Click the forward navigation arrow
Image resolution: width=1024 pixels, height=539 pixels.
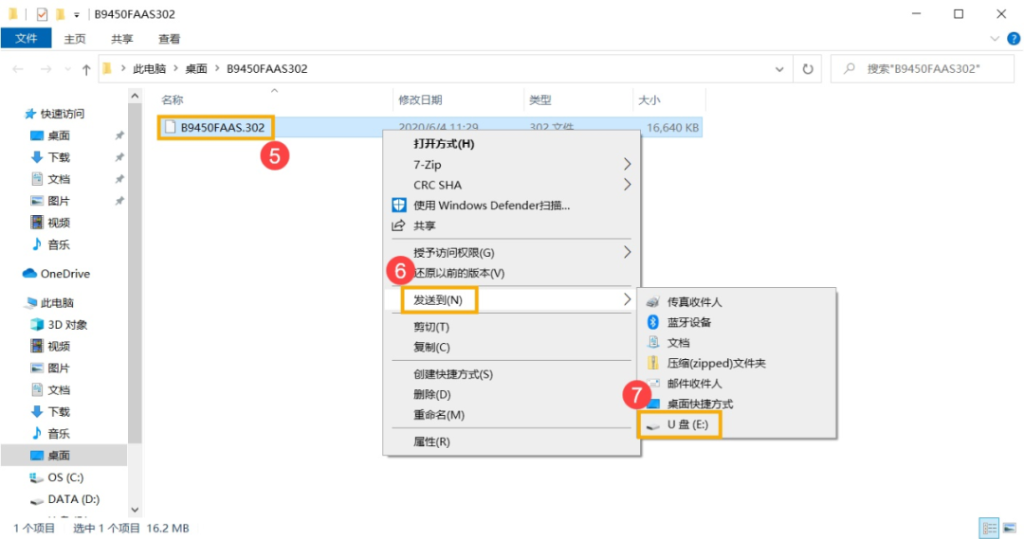coord(46,69)
